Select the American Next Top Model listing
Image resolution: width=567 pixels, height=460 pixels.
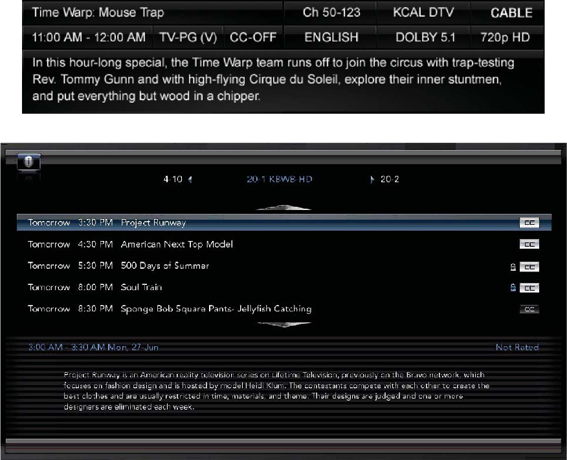[x=284, y=244]
